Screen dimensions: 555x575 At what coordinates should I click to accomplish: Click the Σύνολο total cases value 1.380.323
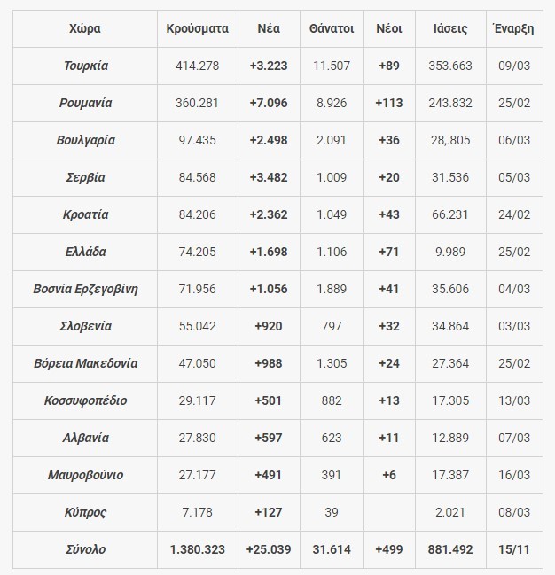click(x=197, y=549)
